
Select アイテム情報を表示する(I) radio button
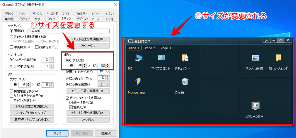(11, 37)
